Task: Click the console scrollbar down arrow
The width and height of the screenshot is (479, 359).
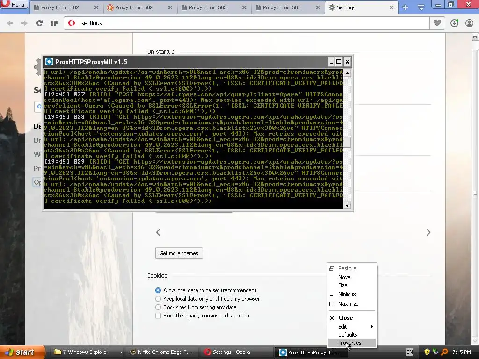Action: (x=347, y=206)
